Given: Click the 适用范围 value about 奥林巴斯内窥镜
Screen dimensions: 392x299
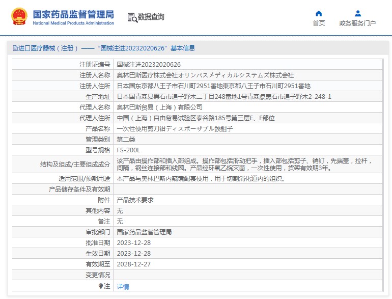Looking at the screenshot, I should tap(201, 179).
